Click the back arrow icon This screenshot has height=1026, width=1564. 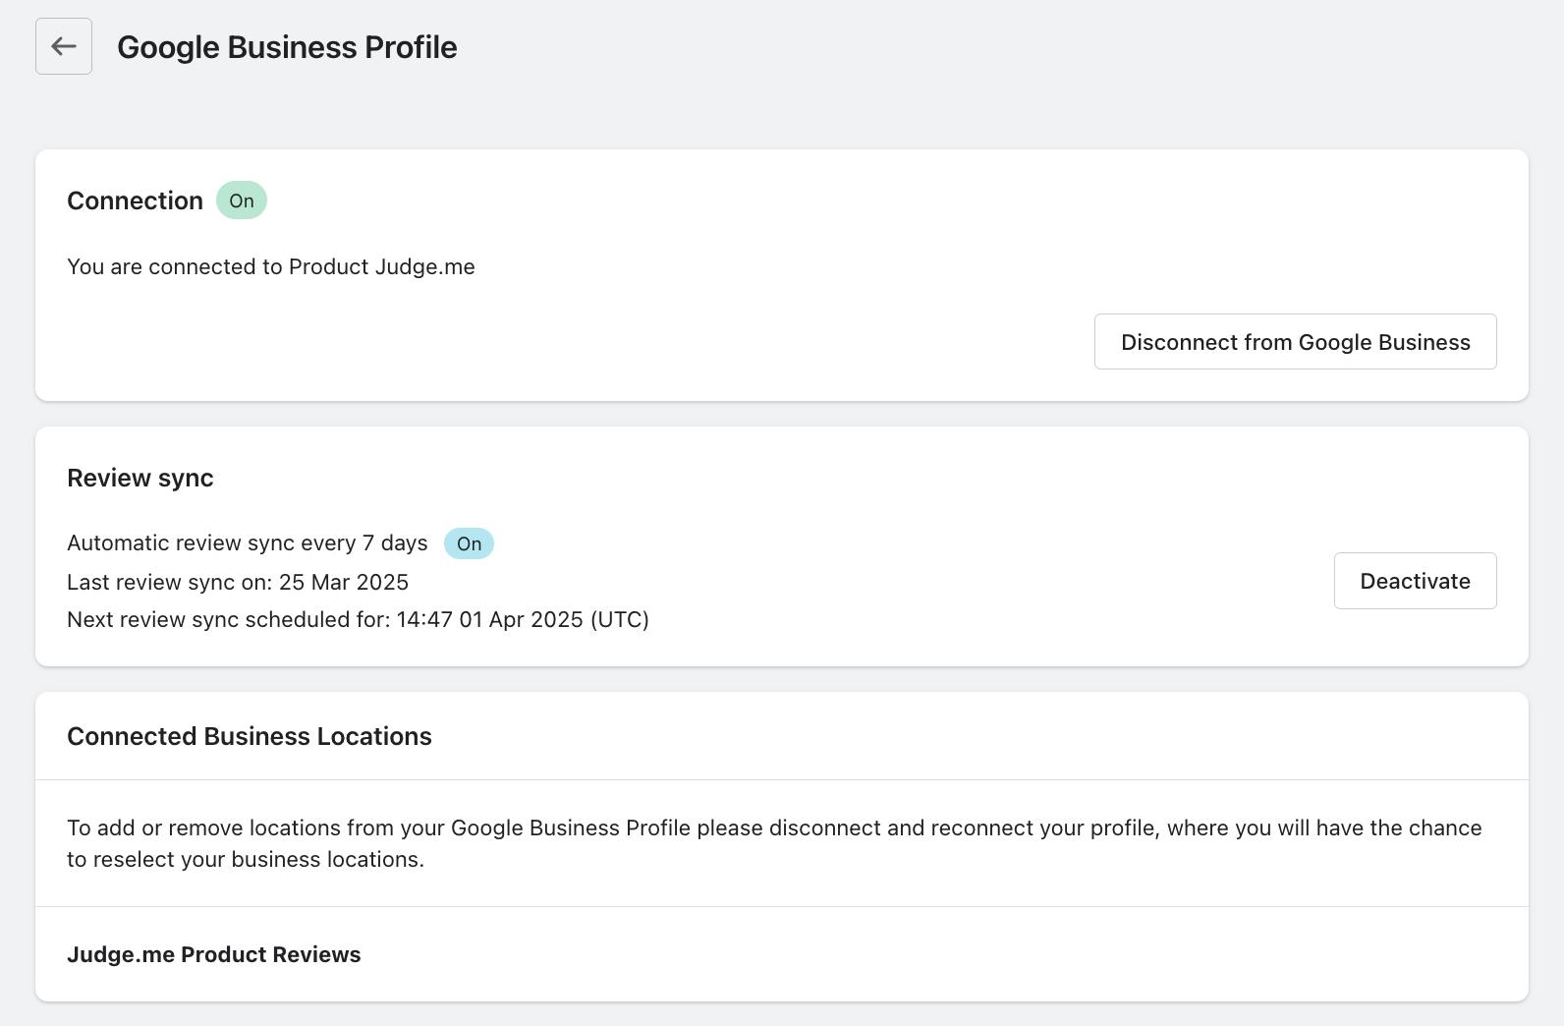(x=64, y=46)
